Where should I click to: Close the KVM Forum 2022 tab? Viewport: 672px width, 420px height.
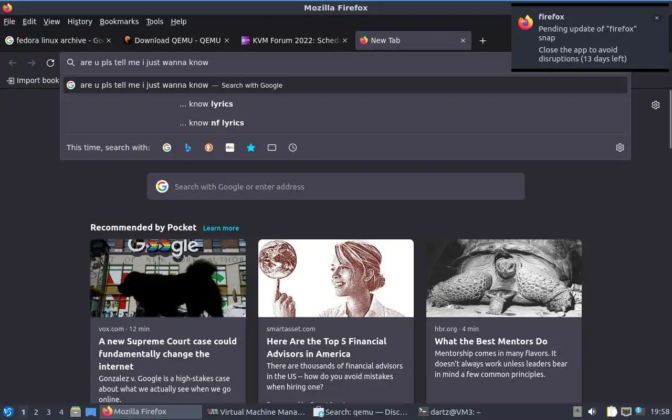pos(345,40)
